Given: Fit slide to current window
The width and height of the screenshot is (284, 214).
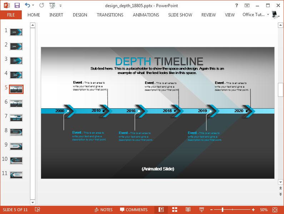Looking at the screenshot, I should point(275,210).
